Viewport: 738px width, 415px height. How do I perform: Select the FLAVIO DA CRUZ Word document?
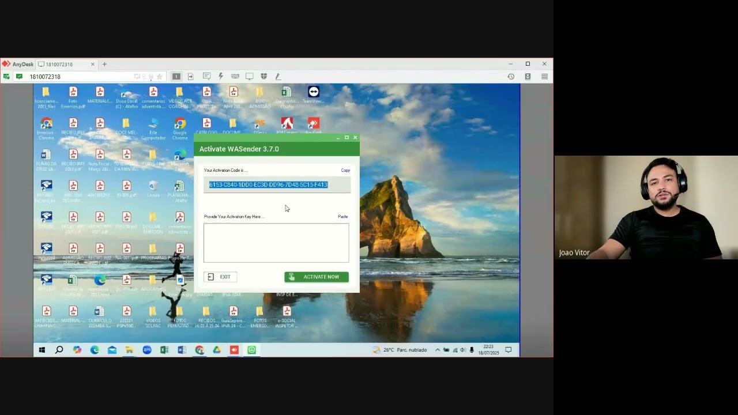(46, 160)
